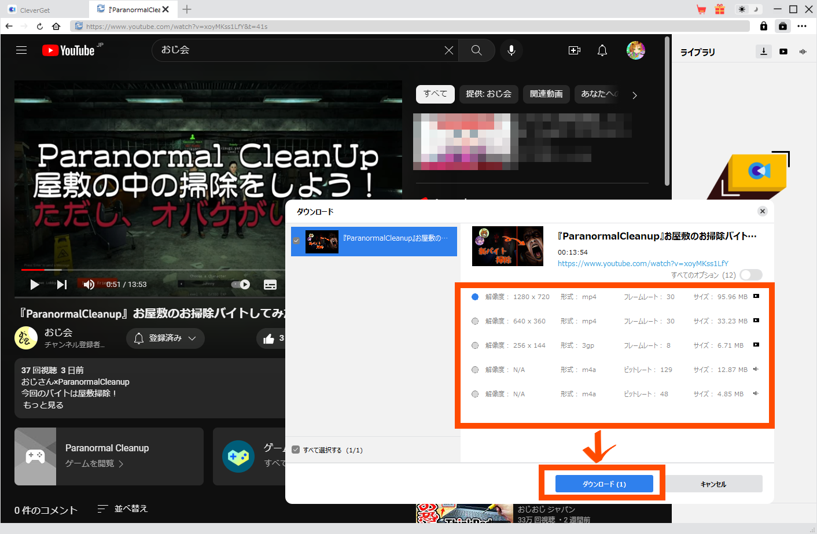Select the すべて filter chip
Image resolution: width=817 pixels, height=534 pixels.
click(x=435, y=94)
